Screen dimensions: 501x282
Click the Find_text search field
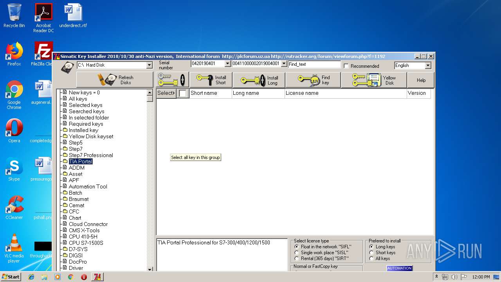point(314,64)
